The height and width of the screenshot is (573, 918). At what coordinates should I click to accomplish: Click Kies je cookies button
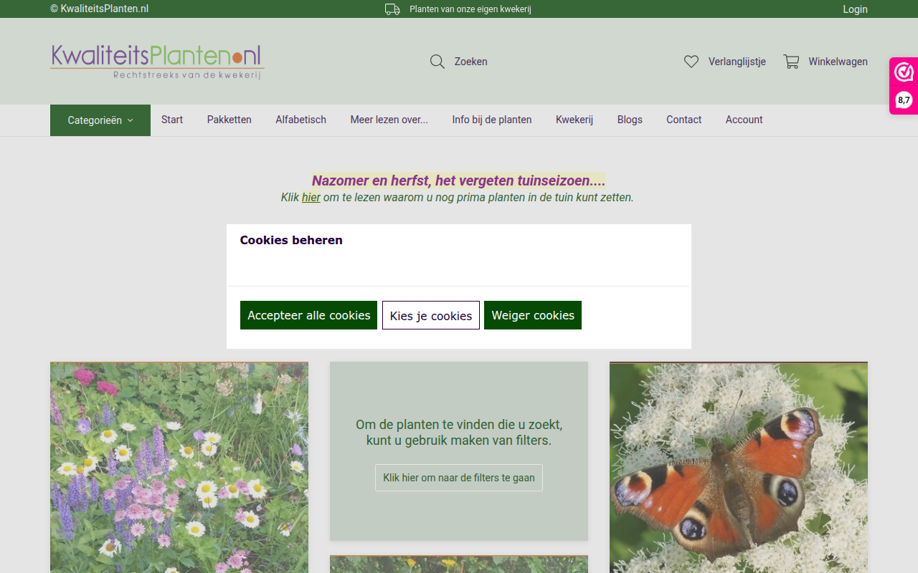(431, 315)
